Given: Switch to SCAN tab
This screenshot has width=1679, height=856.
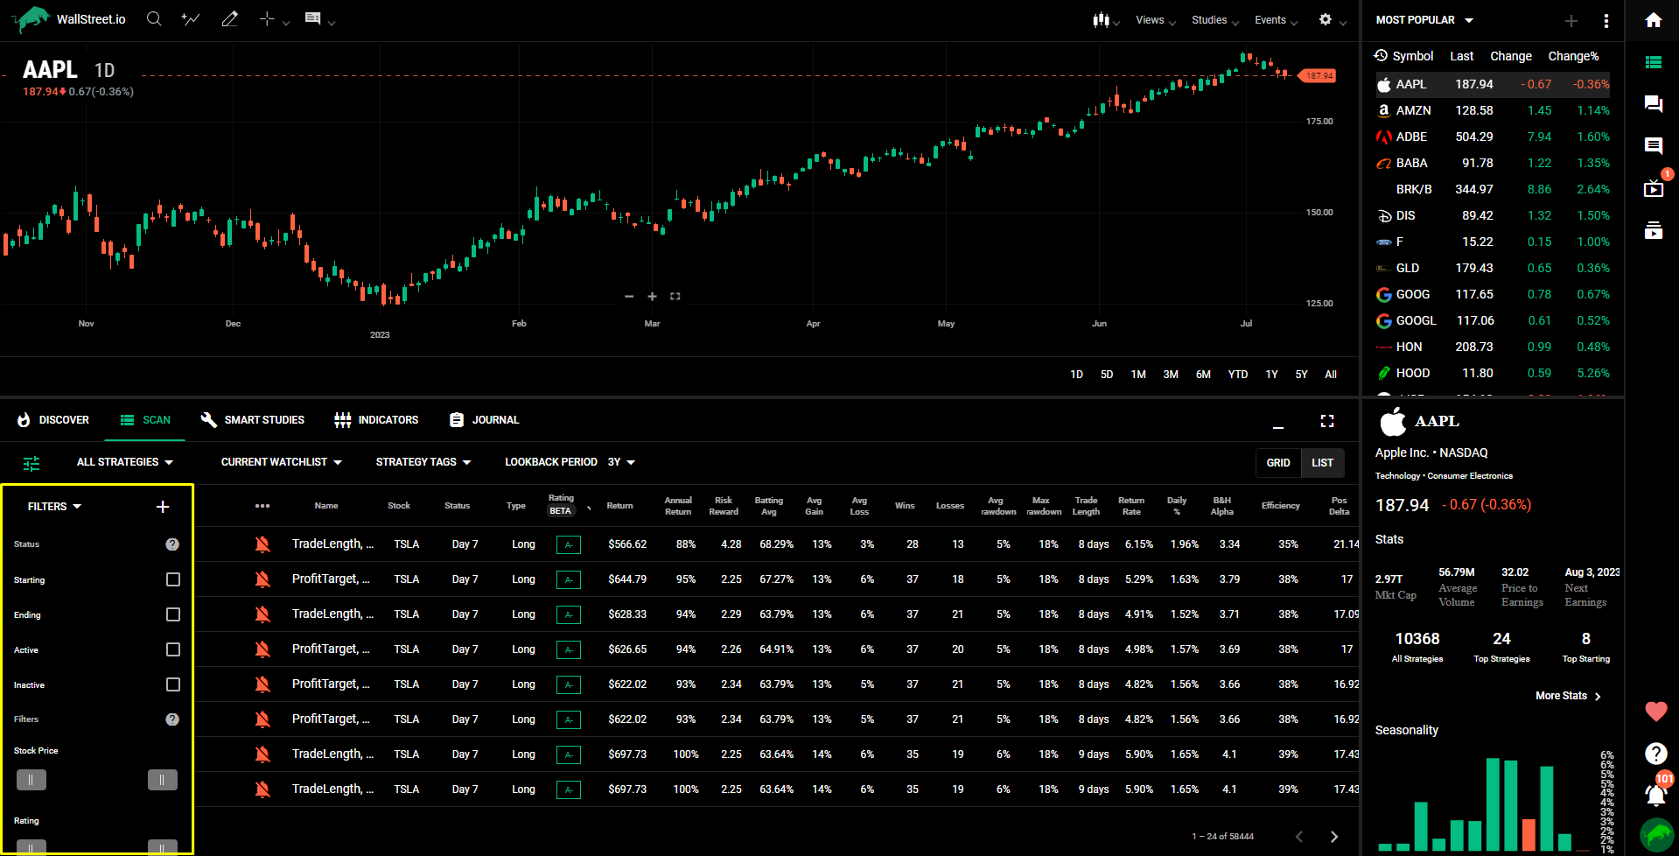Looking at the screenshot, I should coord(145,420).
